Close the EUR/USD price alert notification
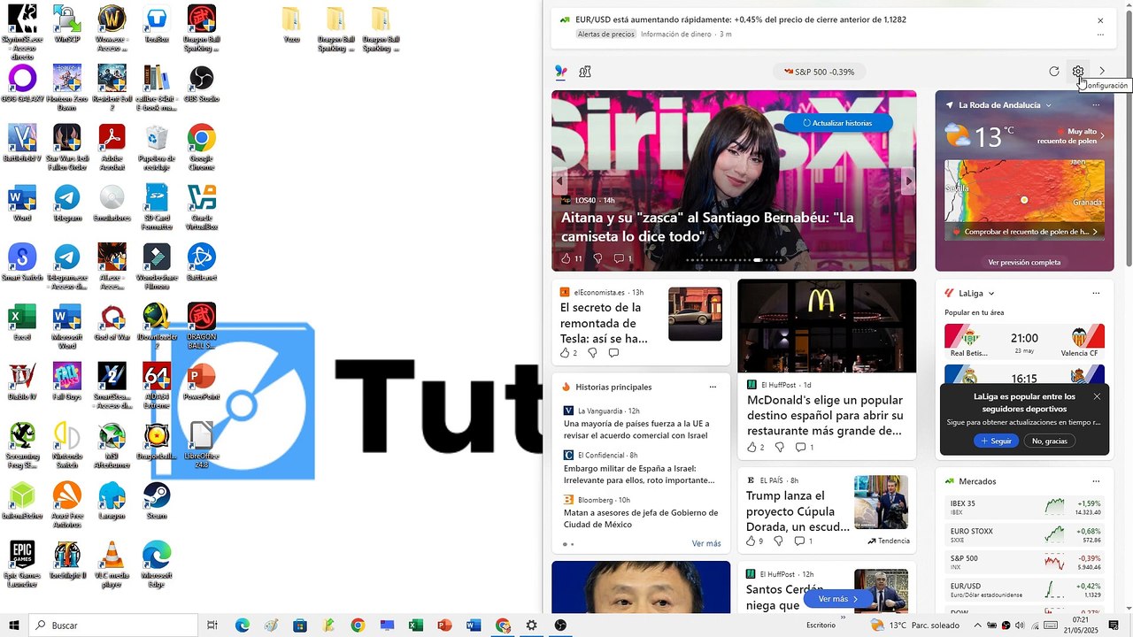 click(1100, 20)
